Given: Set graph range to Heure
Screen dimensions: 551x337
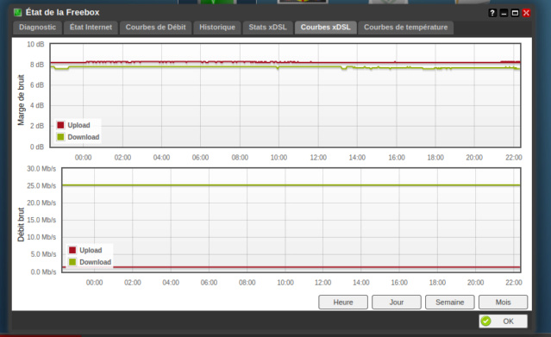Looking at the screenshot, I should [x=343, y=303].
